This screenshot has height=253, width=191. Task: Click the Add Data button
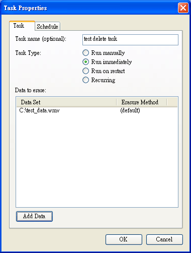[34, 216]
